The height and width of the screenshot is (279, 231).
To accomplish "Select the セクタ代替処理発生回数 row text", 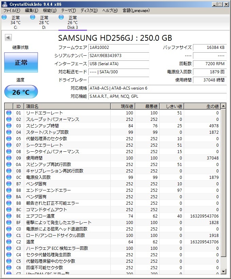I will tap(49, 255).
